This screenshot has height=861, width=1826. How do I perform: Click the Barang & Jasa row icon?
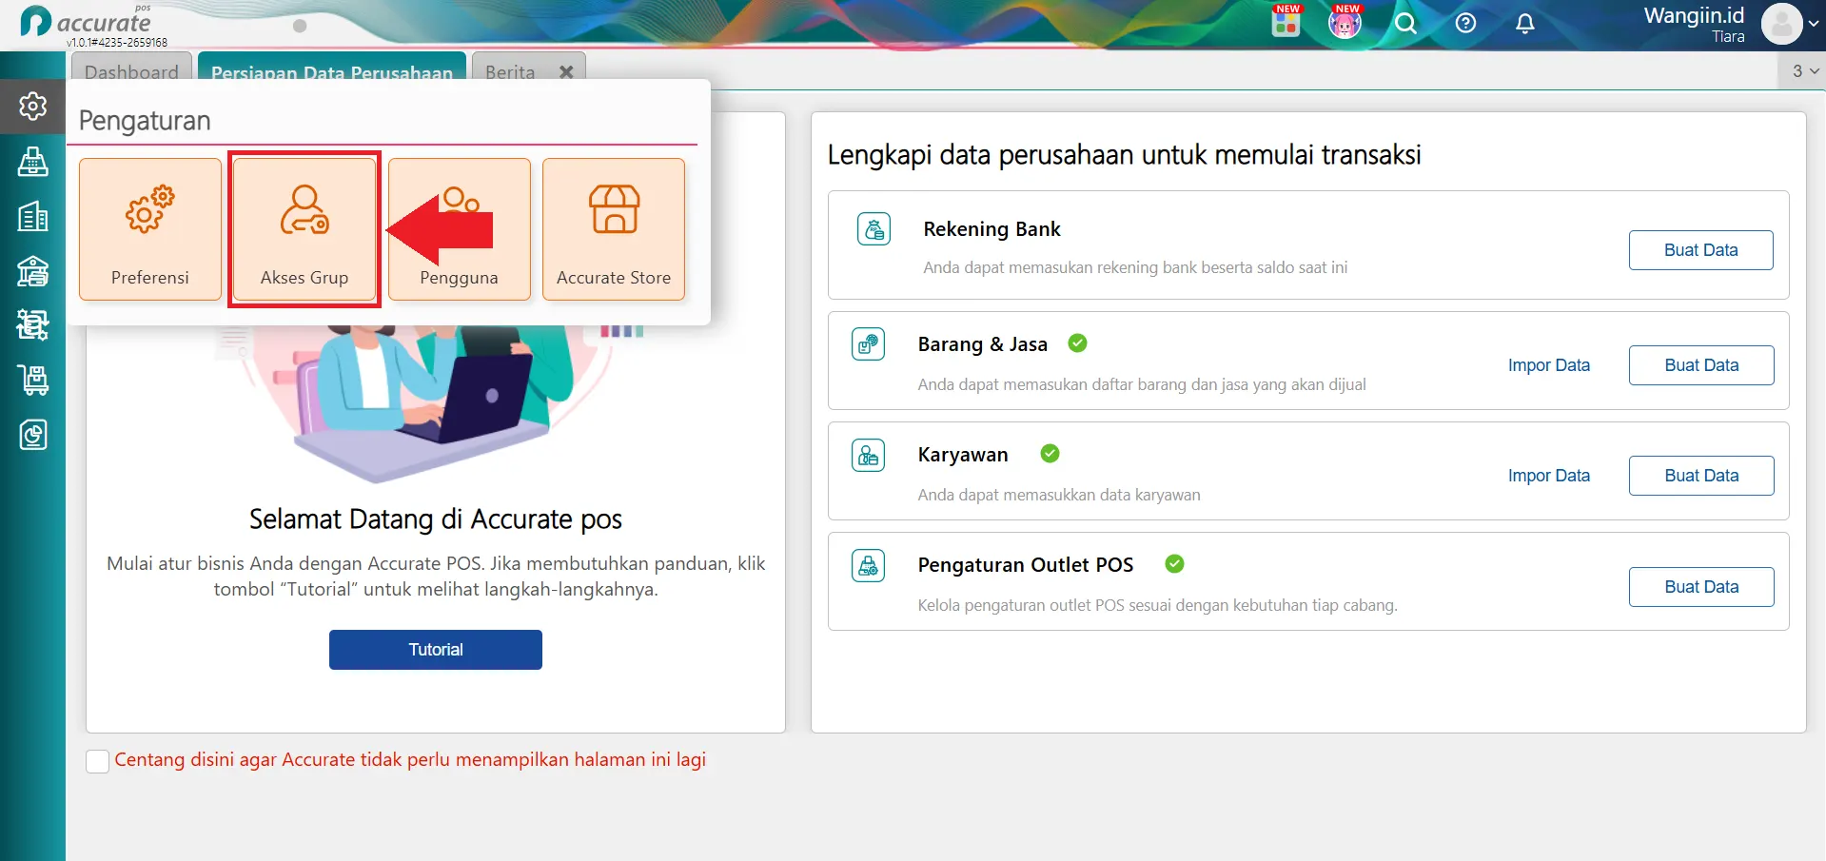pyautogui.click(x=868, y=344)
